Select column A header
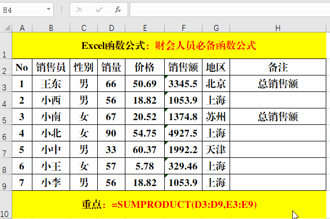 pos(22,28)
